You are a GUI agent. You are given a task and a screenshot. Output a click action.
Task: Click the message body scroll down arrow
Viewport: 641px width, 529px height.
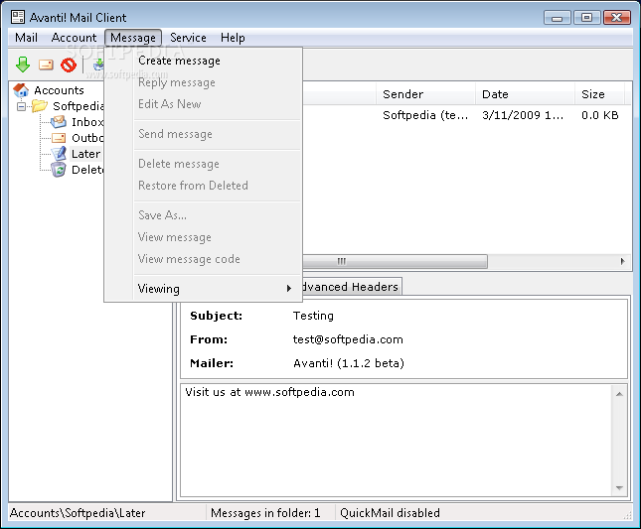click(619, 487)
